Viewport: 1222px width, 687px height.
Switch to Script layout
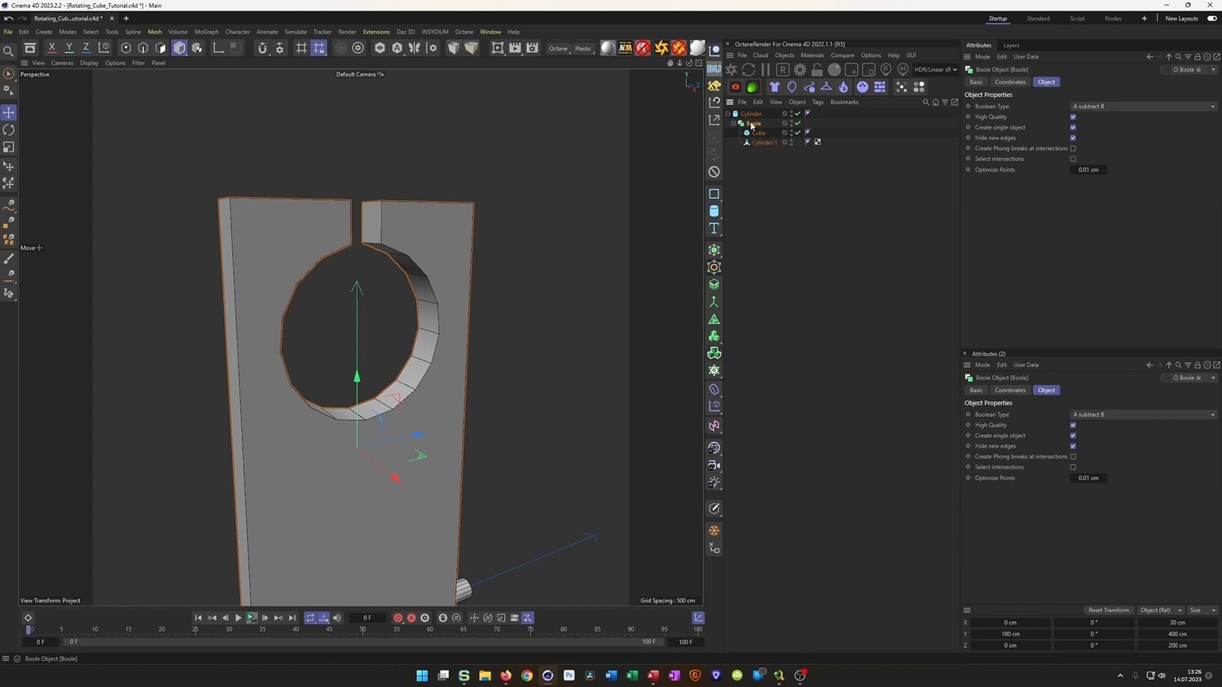1077,19
